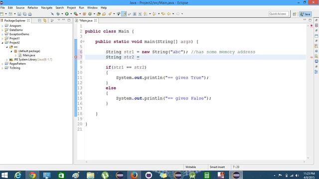The image size is (319, 179).
Task: Click Smart Insert in status bar
Action: pyautogui.click(x=217, y=167)
